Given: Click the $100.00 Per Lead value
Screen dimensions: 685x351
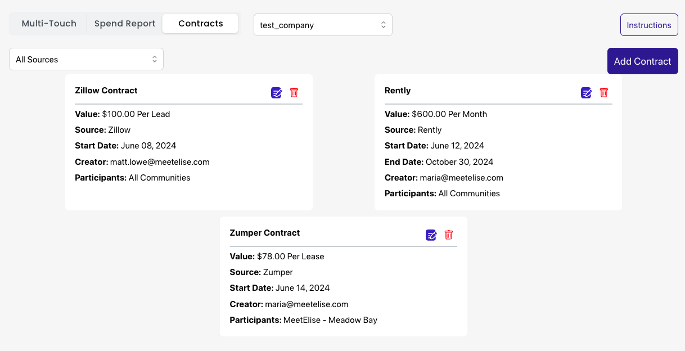Looking at the screenshot, I should tap(136, 114).
